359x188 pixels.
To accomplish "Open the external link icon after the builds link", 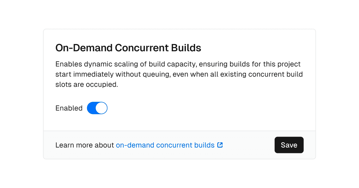I will (x=220, y=145).
